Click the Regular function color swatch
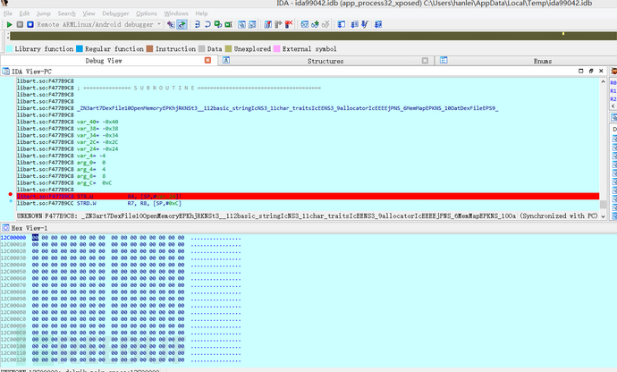 (x=80, y=49)
